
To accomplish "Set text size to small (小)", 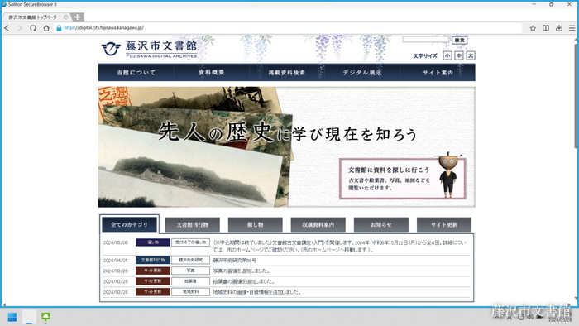I will tap(447, 55).
